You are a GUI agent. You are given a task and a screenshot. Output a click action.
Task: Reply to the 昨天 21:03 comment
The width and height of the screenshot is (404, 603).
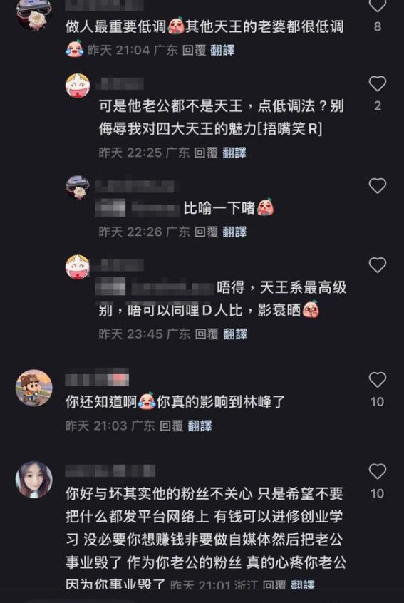point(172,426)
